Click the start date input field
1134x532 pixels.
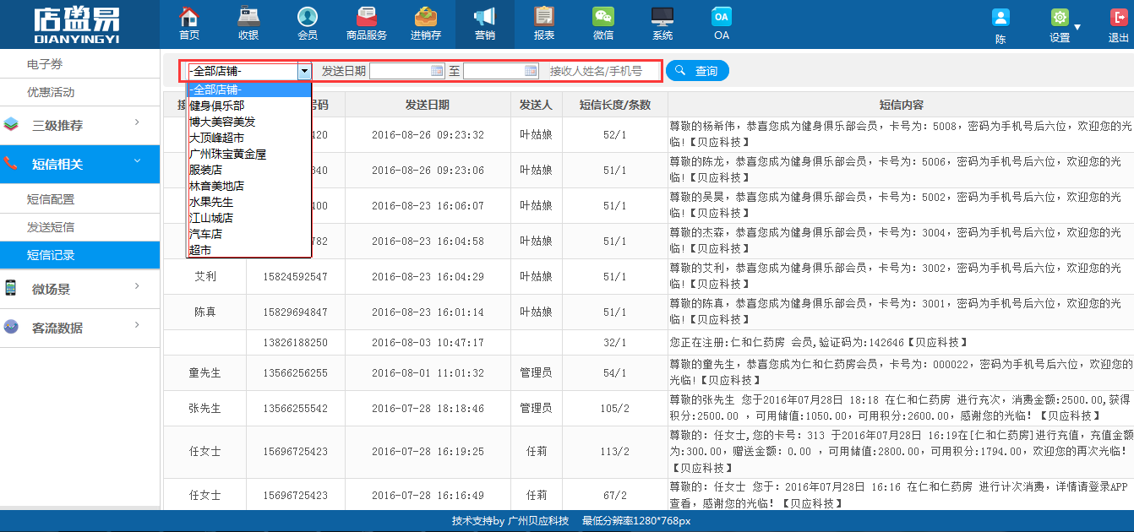[407, 71]
